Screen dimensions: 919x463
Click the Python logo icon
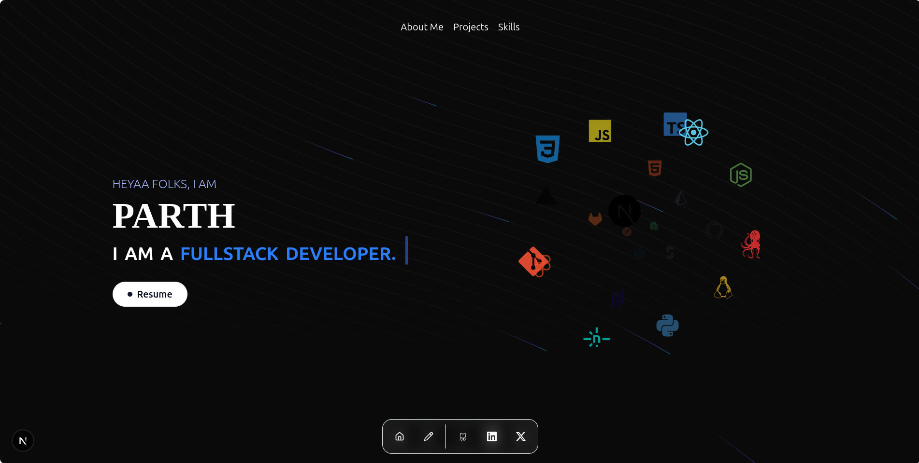point(668,326)
